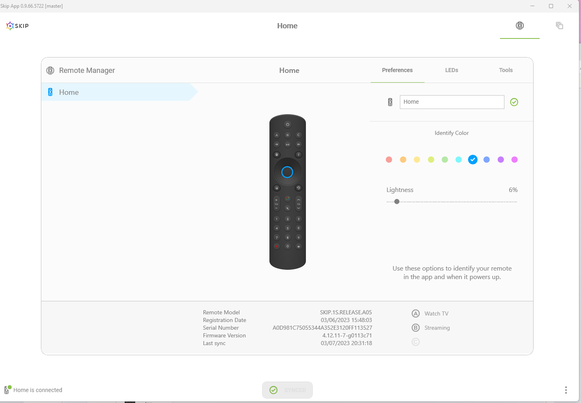The height and width of the screenshot is (403, 581).
Task: Open the stacked windows icon in top bar
Action: [x=560, y=26]
